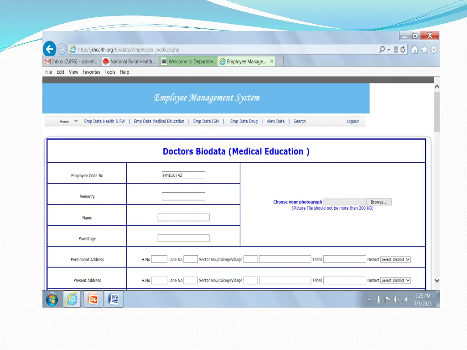Open Word from the taskbar

coord(113,299)
